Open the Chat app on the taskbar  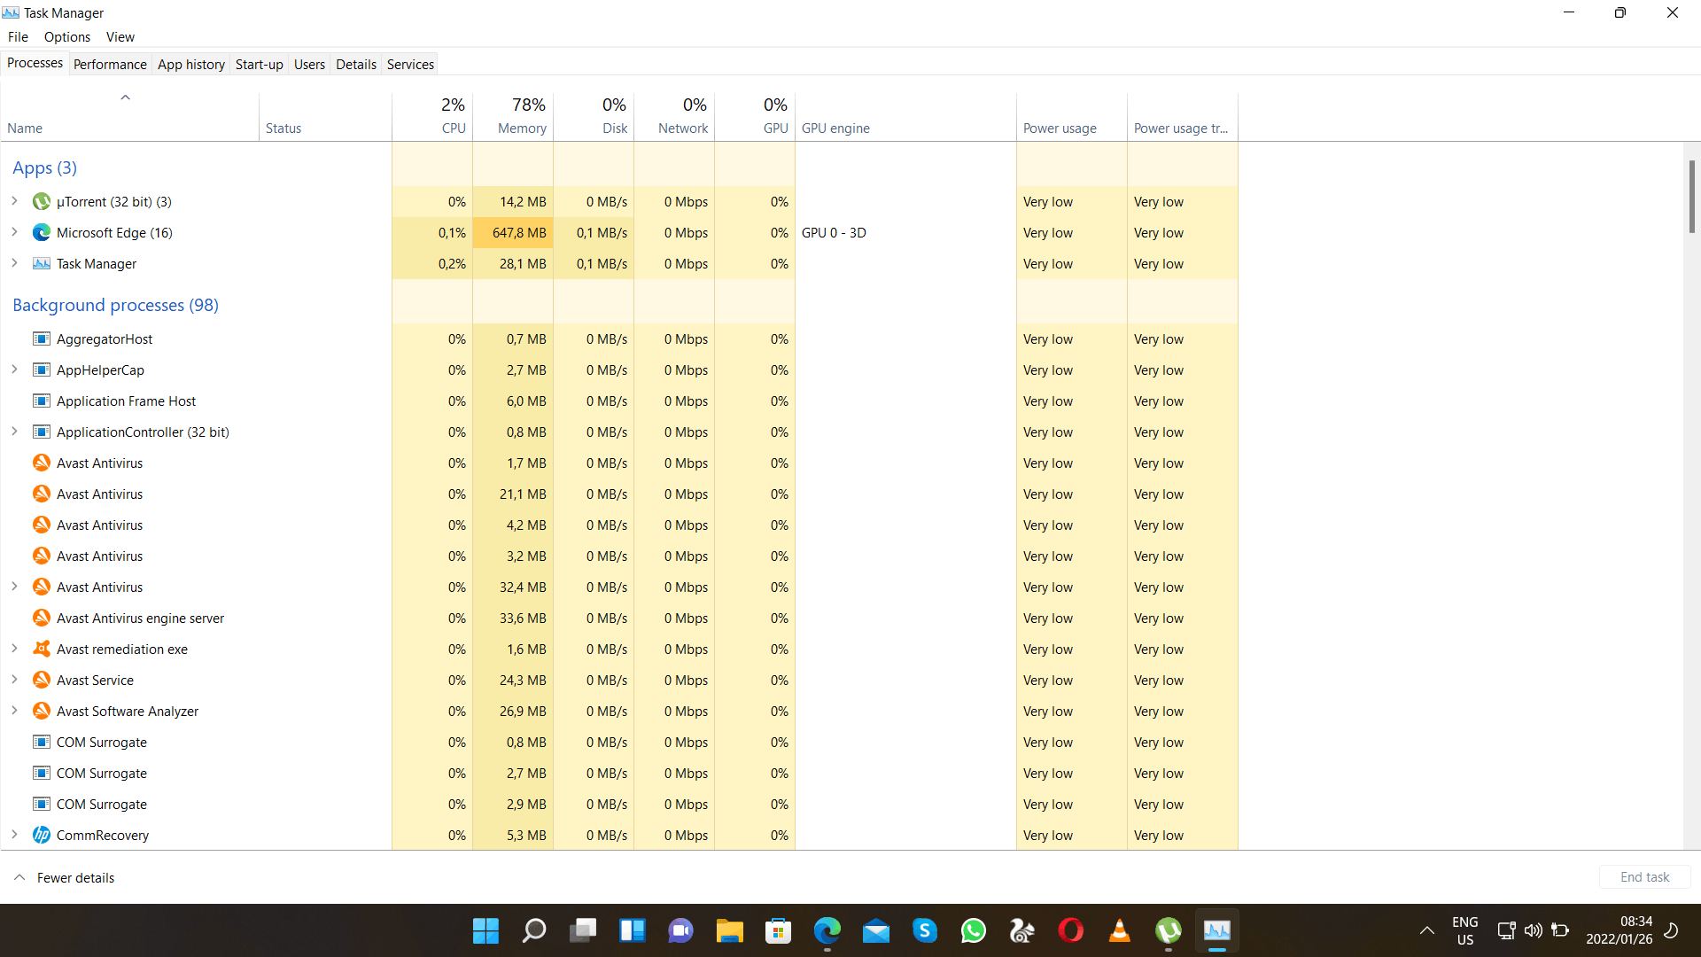tap(680, 930)
